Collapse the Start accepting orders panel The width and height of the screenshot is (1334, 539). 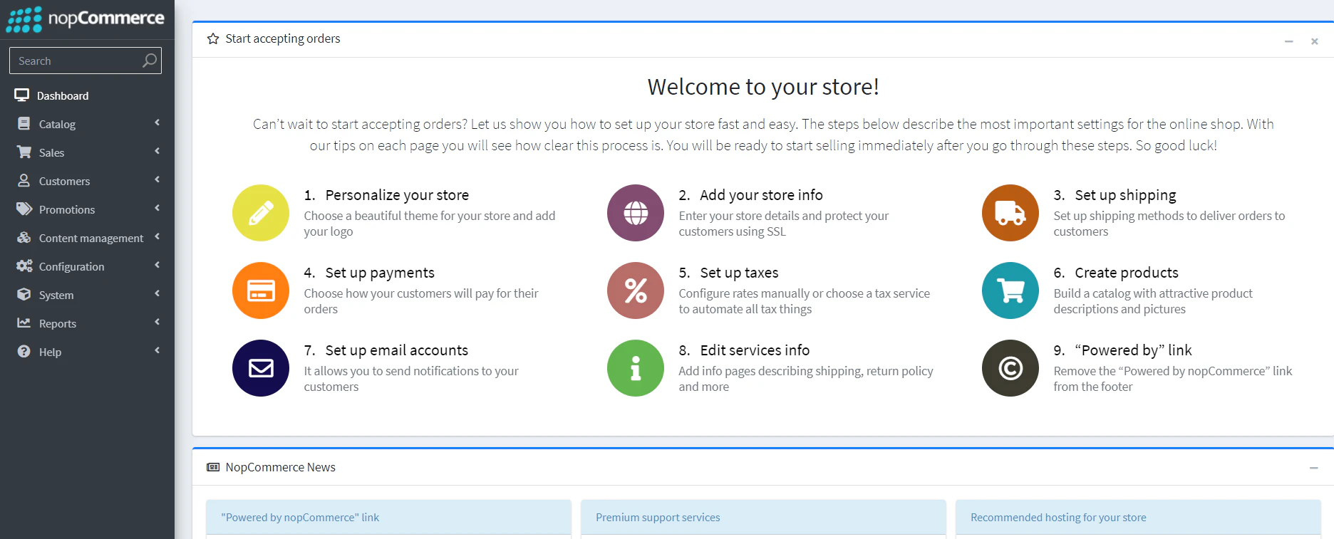pyautogui.click(x=1288, y=41)
